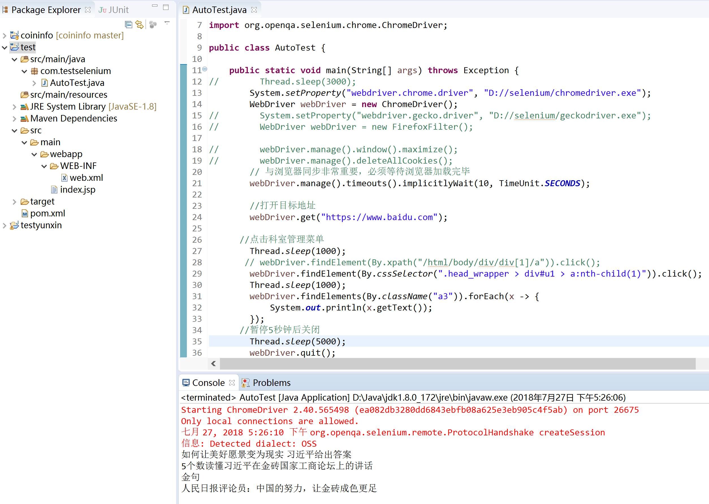Select the AutoTest.java file icon in tree

point(45,83)
